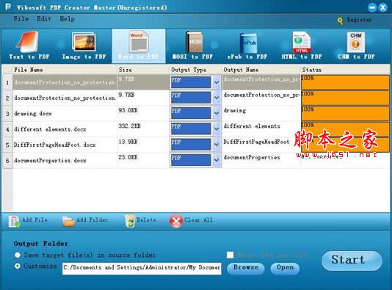Click output name 'drawing'
Screen dimensions: 392x290
coord(235,111)
